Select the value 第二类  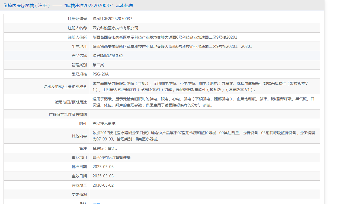[98, 65]
